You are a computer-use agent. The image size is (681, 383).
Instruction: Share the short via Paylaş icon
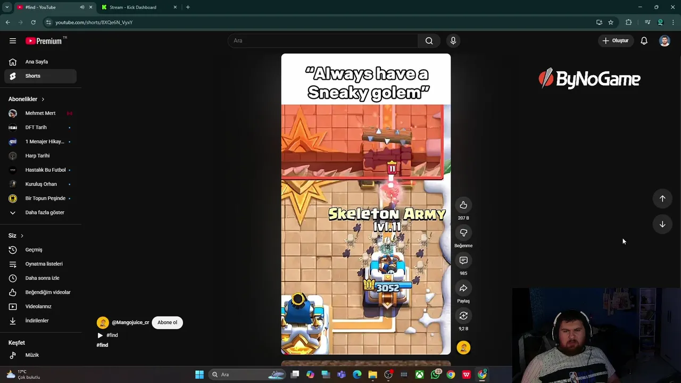click(463, 288)
